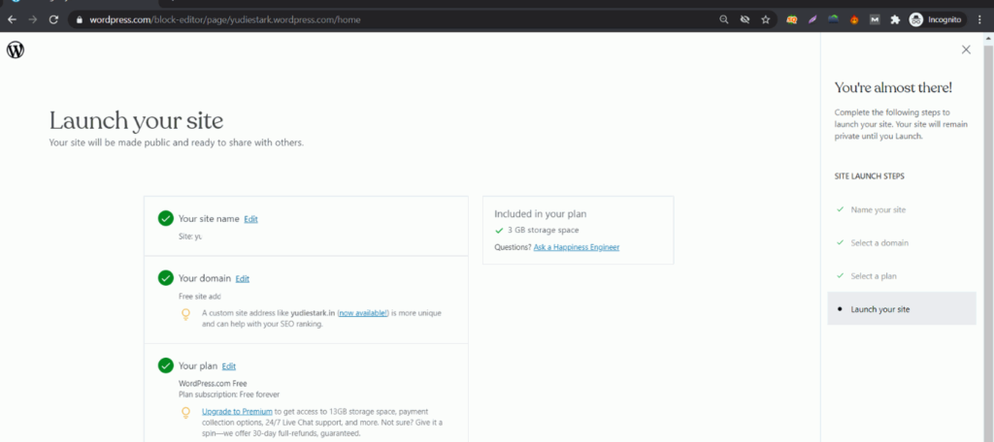Viewport: 994px width, 442px height.
Task: Close the site launch sidebar panel
Action: click(x=966, y=49)
